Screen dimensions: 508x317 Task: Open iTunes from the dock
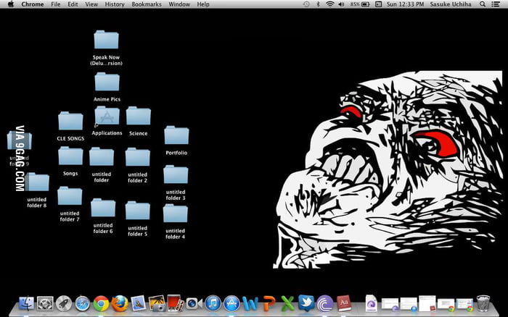(x=213, y=304)
